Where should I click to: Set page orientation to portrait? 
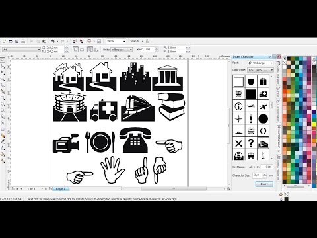pyautogui.click(x=75, y=49)
